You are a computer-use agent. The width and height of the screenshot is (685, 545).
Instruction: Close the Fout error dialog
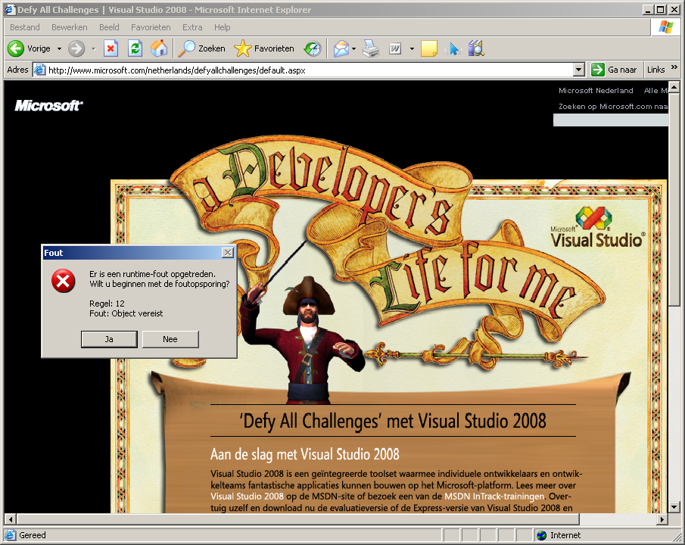click(x=228, y=253)
